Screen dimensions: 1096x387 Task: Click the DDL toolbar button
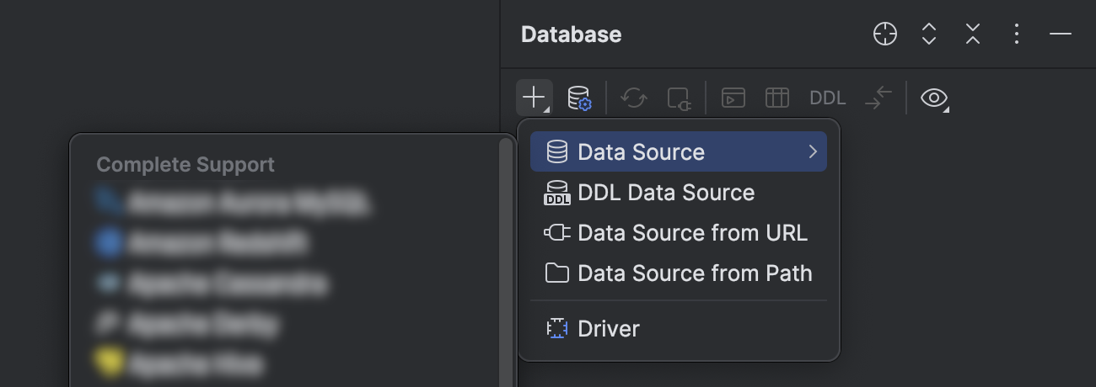click(827, 98)
